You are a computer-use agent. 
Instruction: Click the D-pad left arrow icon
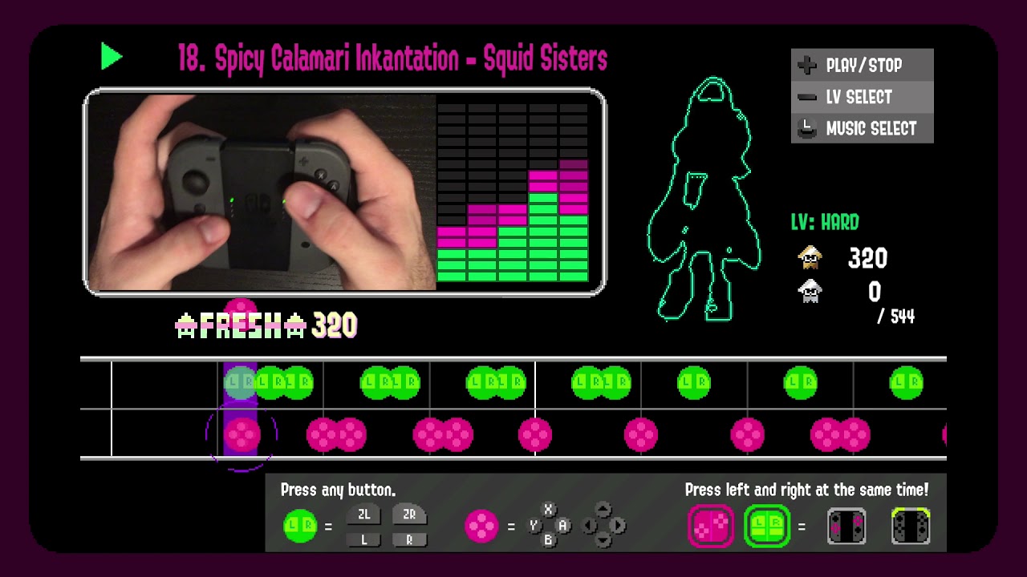tap(589, 526)
